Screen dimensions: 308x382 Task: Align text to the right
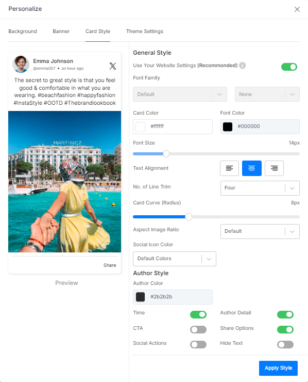coord(274,168)
